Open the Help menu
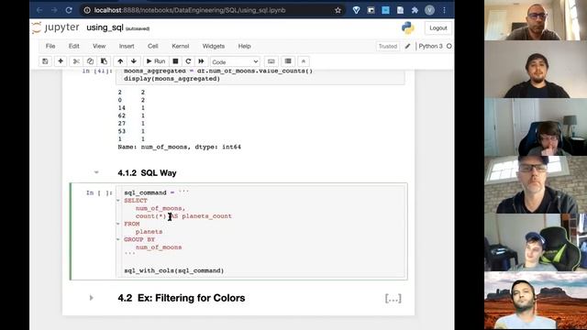The image size is (587, 330). pyautogui.click(x=244, y=47)
